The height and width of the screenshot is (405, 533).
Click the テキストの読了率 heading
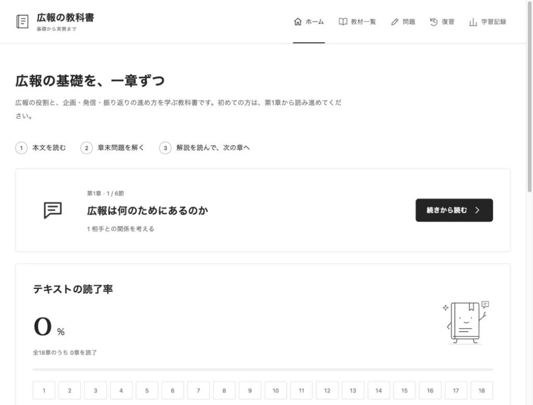[x=73, y=289]
